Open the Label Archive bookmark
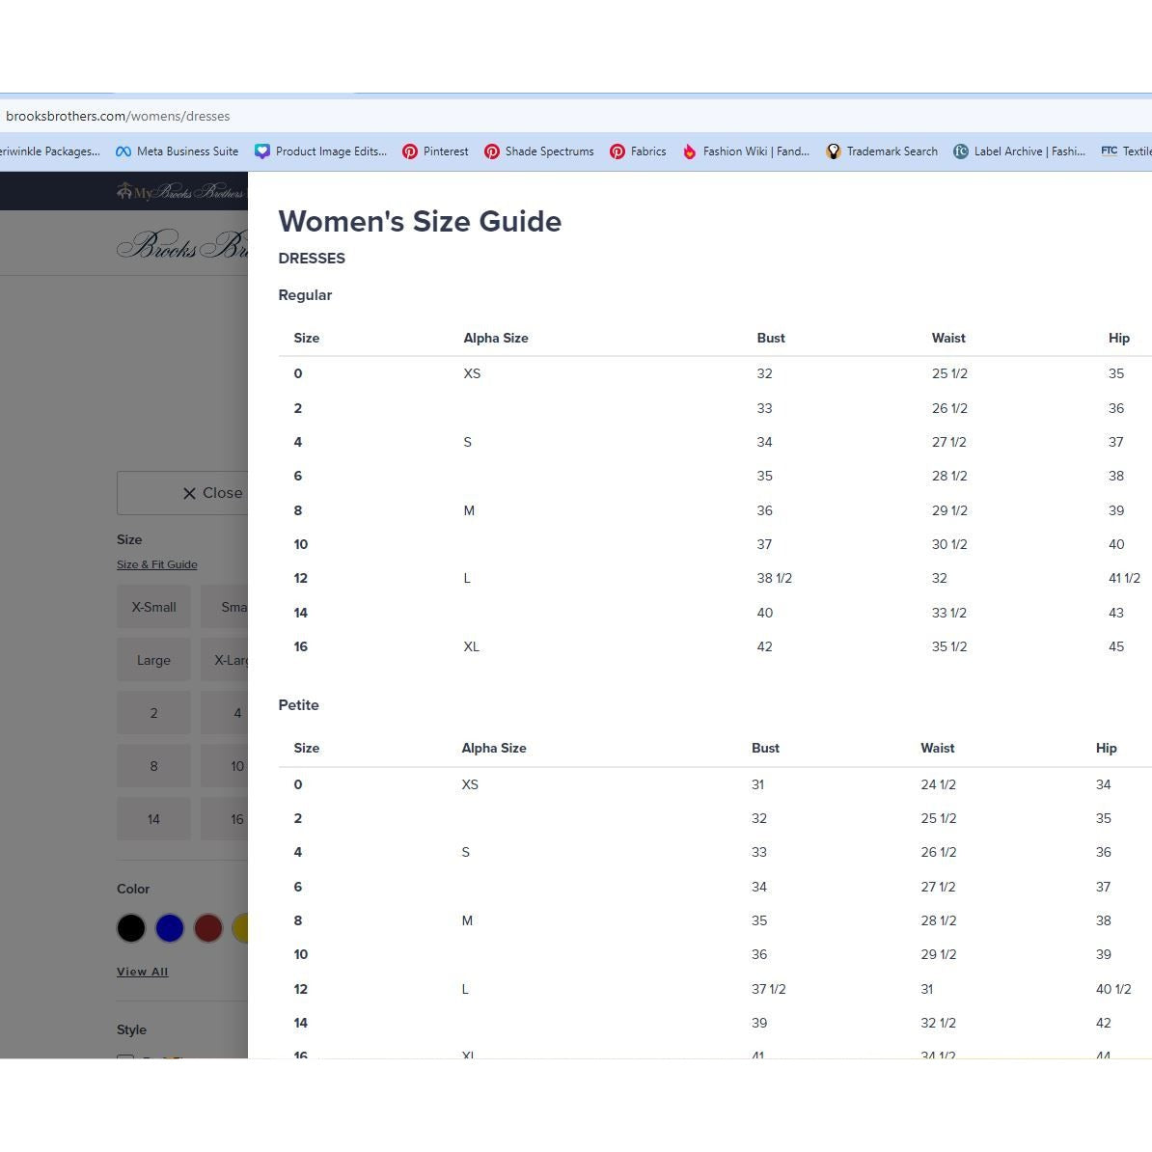Viewport: 1152px width, 1152px height. (x=1019, y=151)
